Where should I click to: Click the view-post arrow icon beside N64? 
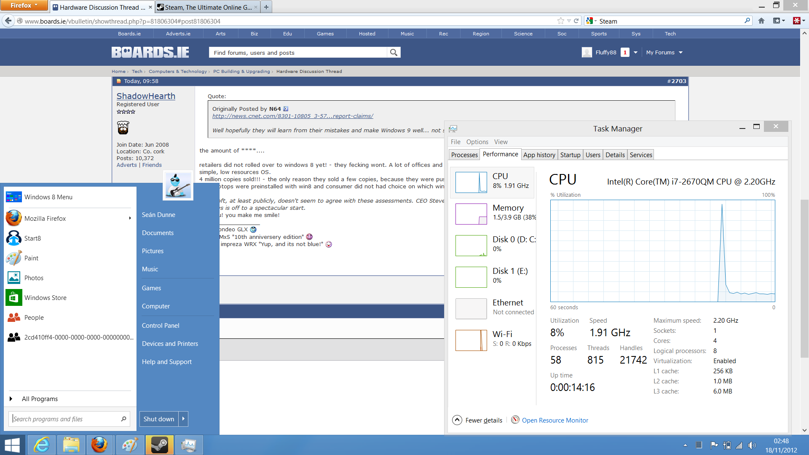click(x=286, y=109)
